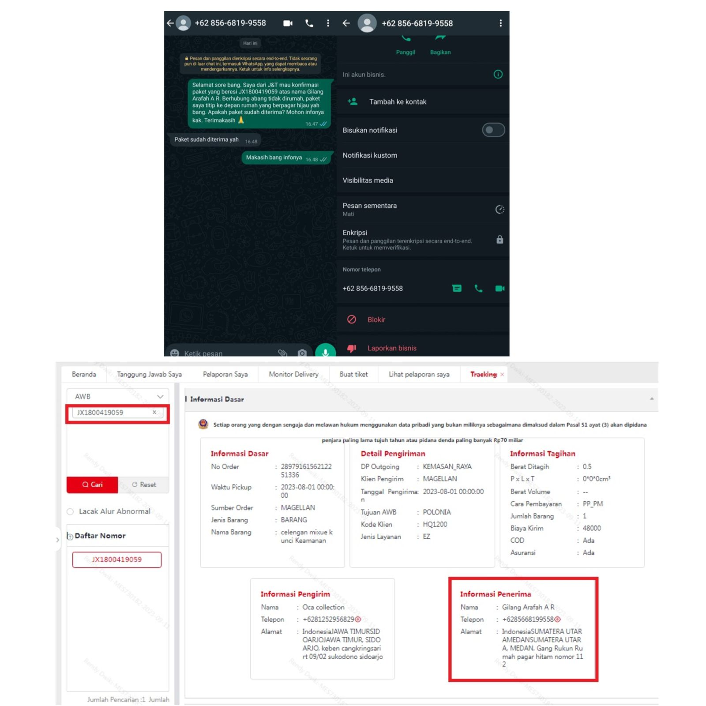Image resolution: width=706 pixels, height=706 pixels.
Task: Open contact info three-dot menu
Action: click(500, 23)
